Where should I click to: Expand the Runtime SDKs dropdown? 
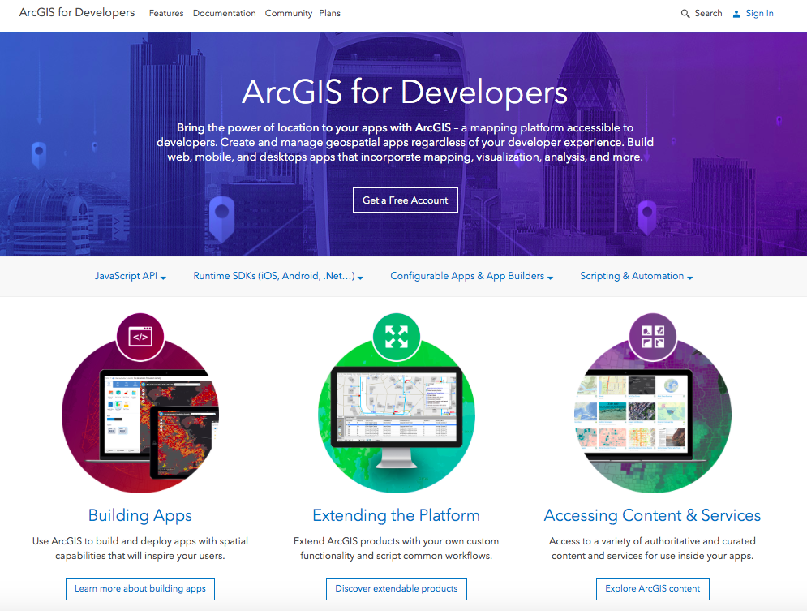pyautogui.click(x=278, y=276)
